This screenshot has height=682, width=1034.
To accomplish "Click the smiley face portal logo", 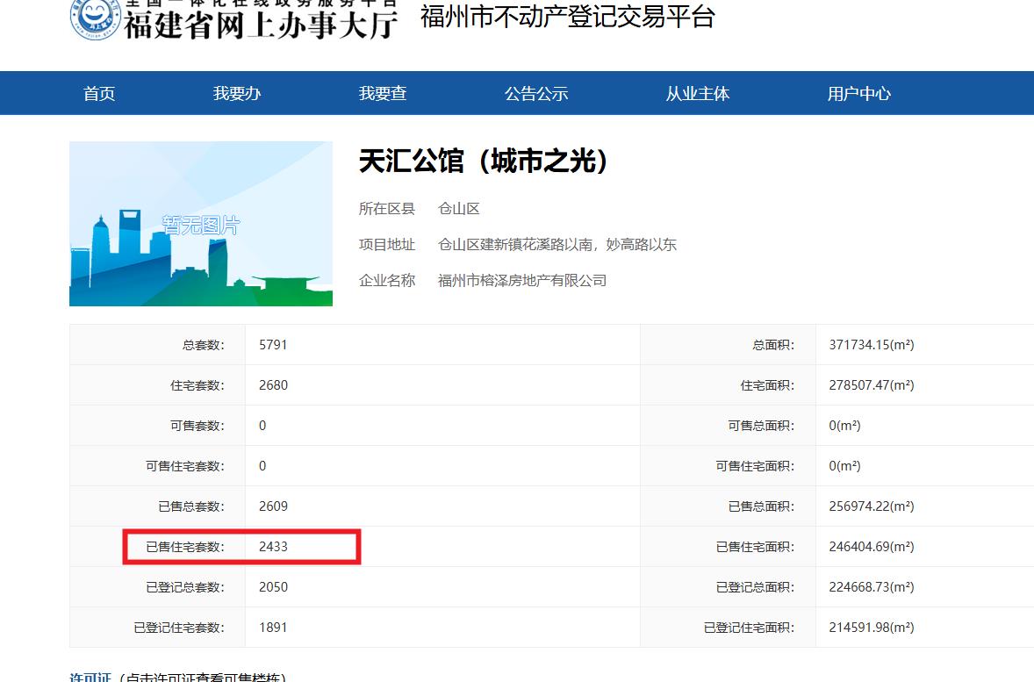I will click(93, 18).
